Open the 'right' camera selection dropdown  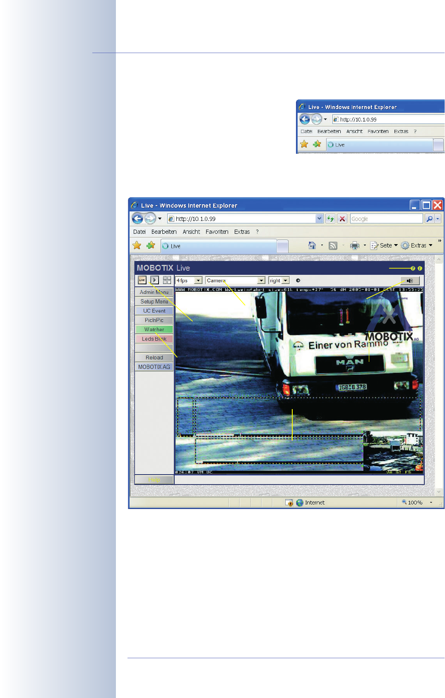[279, 281]
